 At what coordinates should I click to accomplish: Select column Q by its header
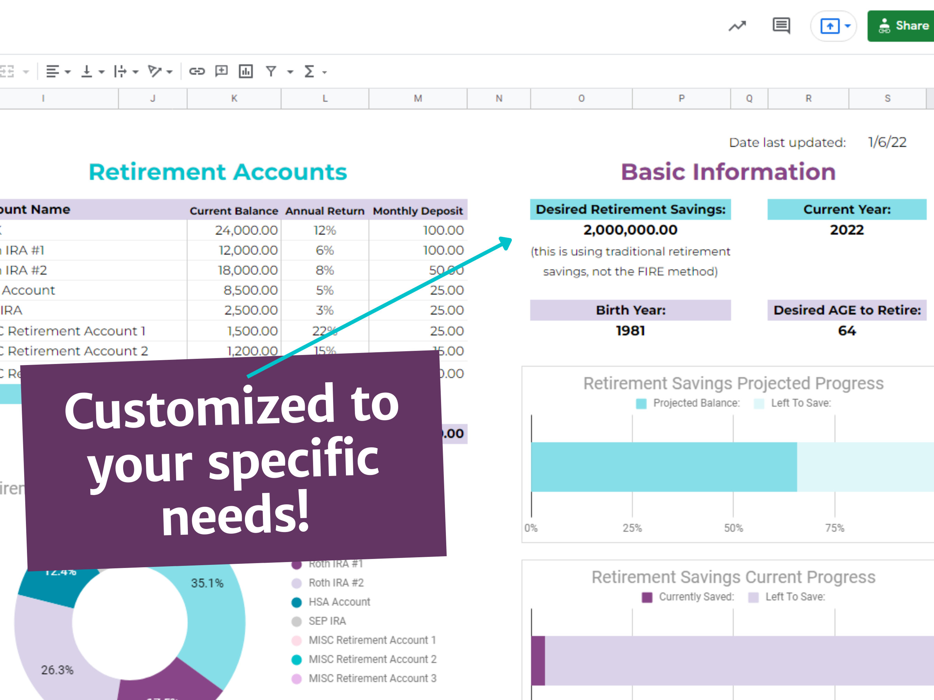[749, 98]
